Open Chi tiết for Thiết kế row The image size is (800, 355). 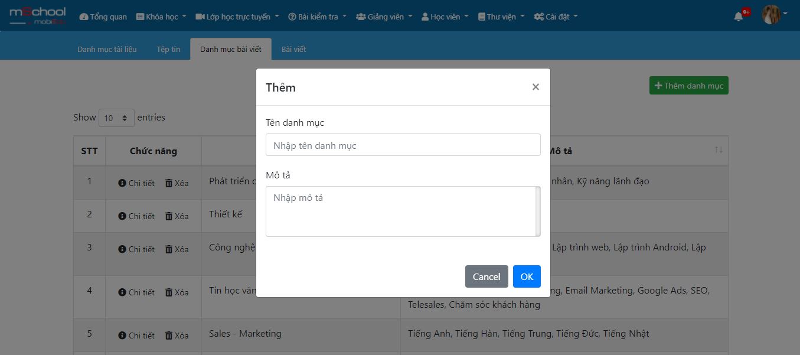[x=136, y=216]
